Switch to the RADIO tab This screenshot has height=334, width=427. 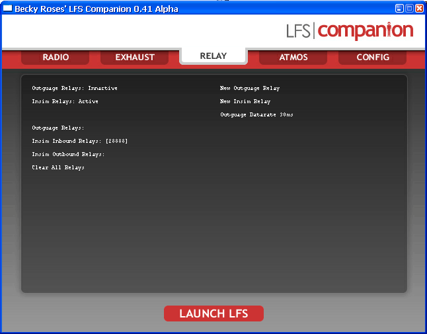click(56, 58)
